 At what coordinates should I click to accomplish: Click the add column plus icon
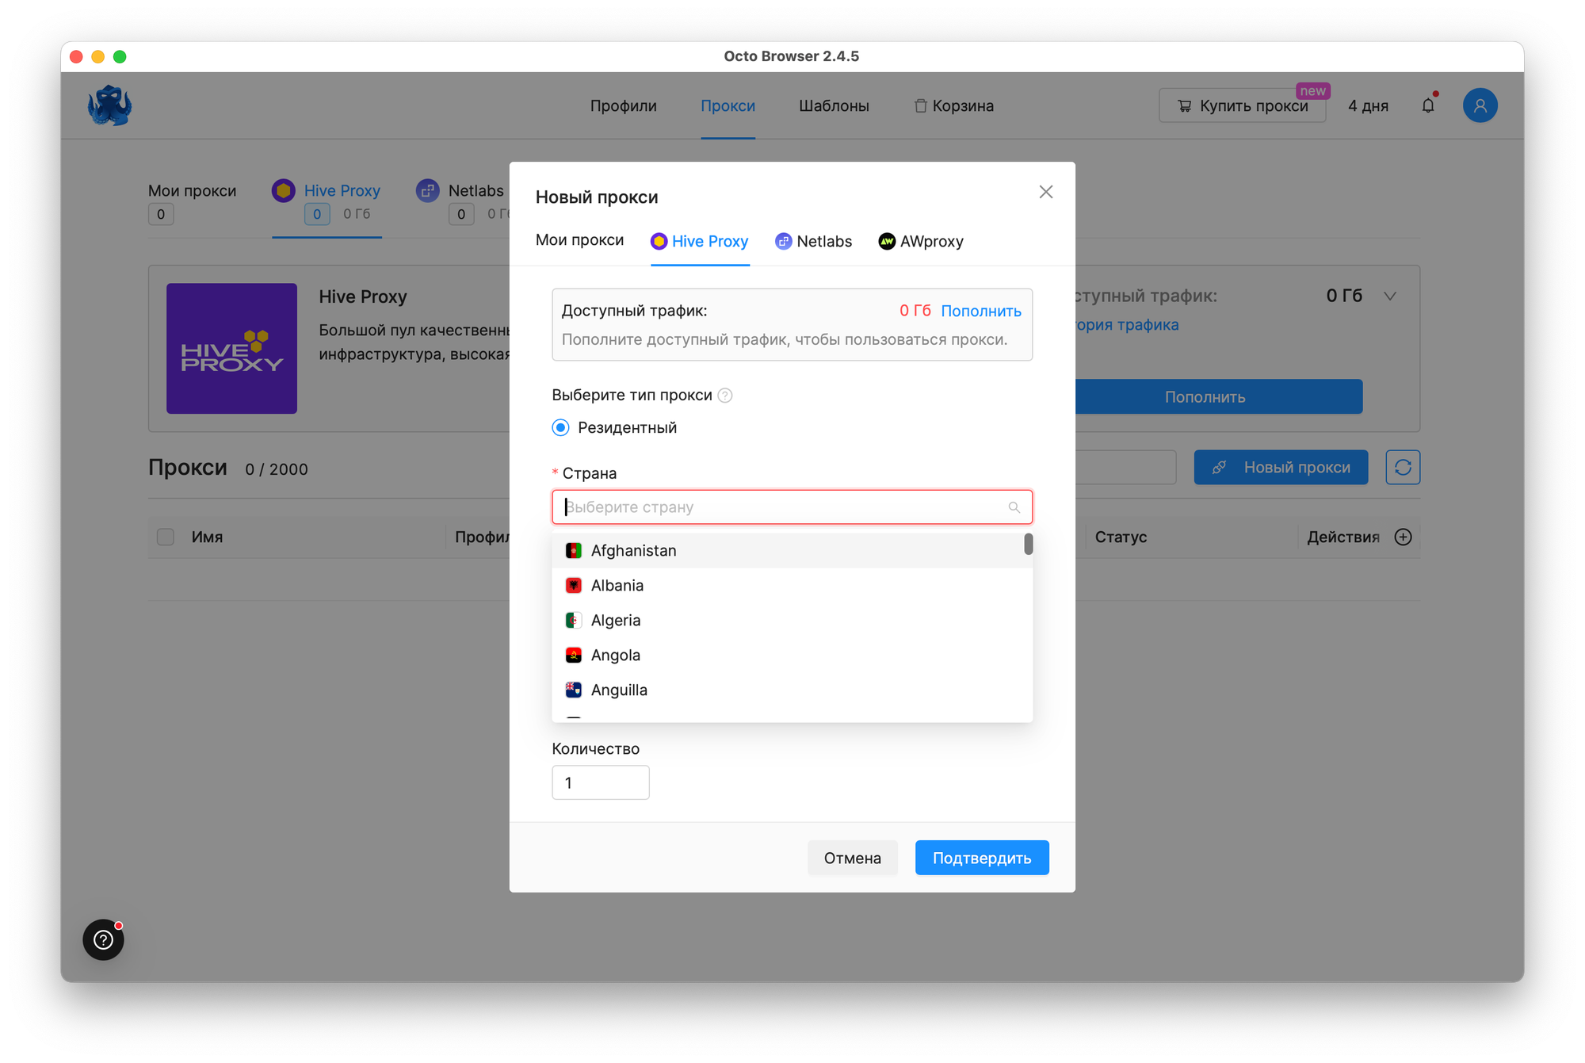pos(1404,537)
